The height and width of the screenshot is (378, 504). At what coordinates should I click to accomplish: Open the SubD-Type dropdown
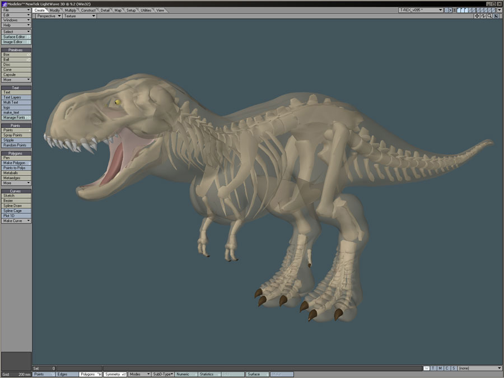tap(163, 374)
